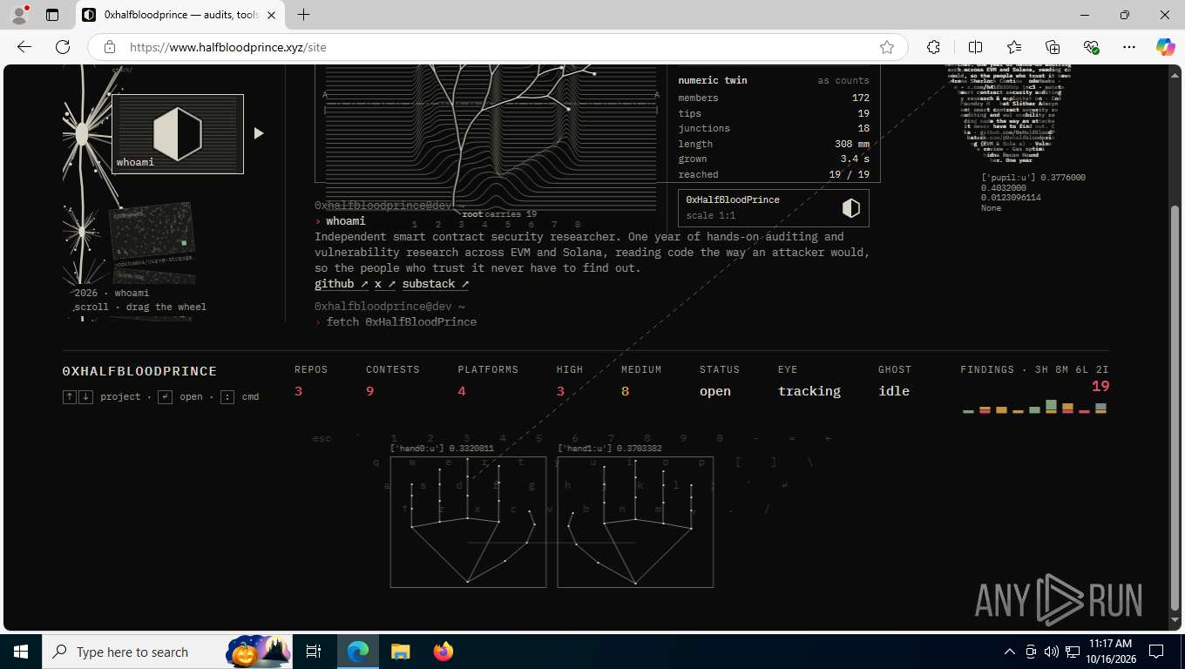Click the 'tracking' EYE status value
The image size is (1185, 669).
(809, 391)
